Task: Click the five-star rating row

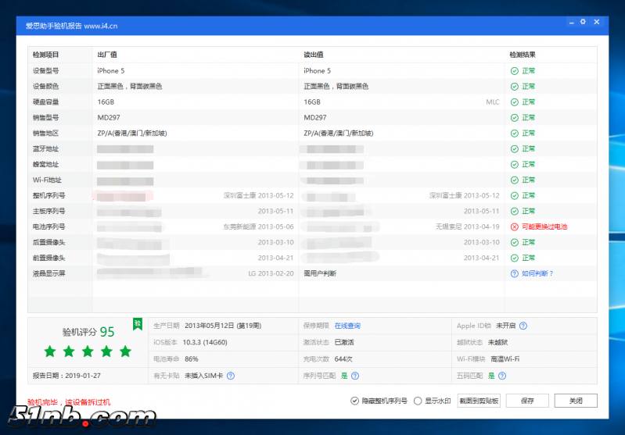Action: click(x=88, y=351)
